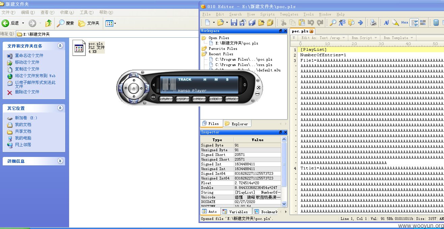The width and height of the screenshot is (444, 229).
Task: Click the PREV button on Hanso Player
Action: 199,99
